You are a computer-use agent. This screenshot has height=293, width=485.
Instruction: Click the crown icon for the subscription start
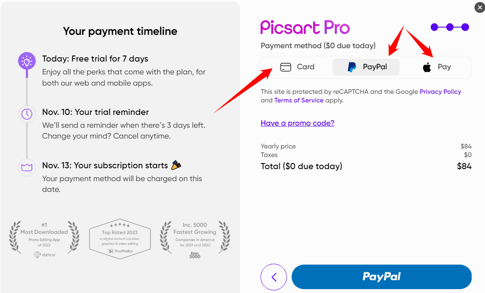(x=26, y=167)
